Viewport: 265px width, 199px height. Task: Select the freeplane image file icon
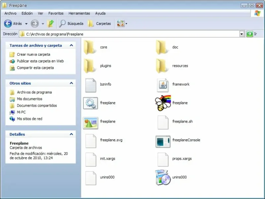coord(90,123)
